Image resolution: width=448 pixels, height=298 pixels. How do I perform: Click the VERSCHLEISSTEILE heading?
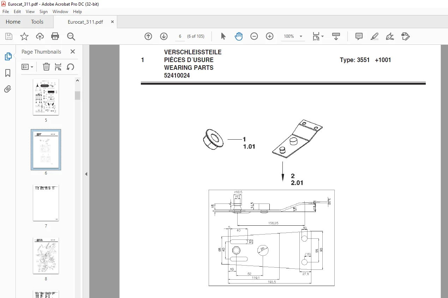click(x=193, y=52)
